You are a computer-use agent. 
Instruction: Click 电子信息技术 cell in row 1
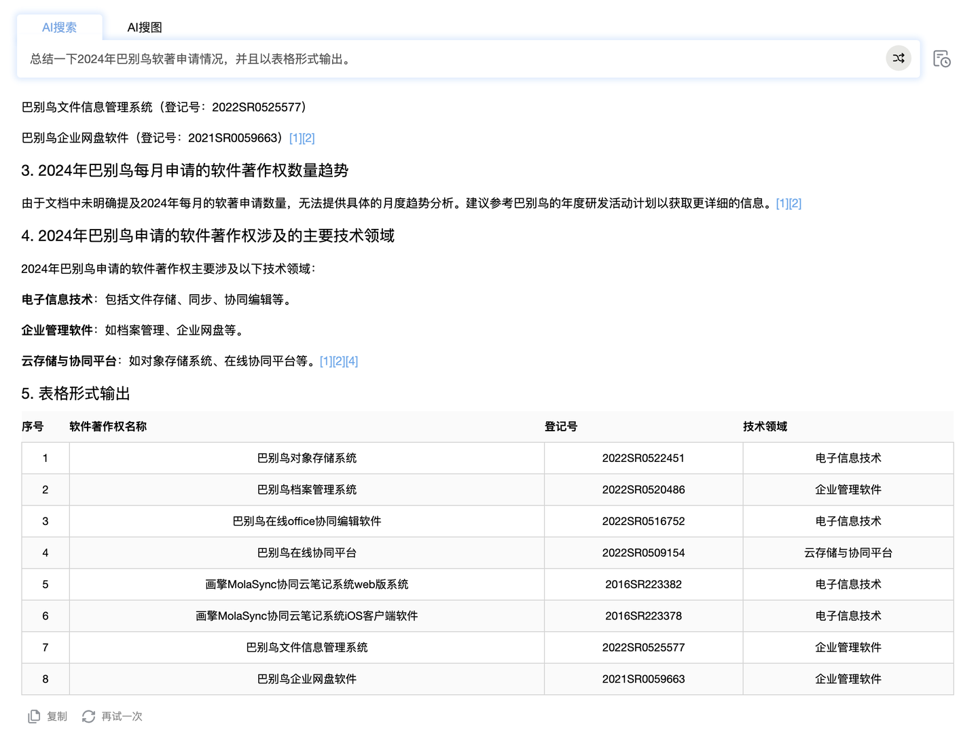(848, 458)
